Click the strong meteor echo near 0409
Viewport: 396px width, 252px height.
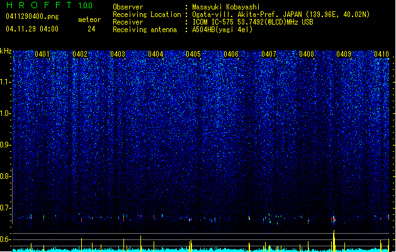334,219
